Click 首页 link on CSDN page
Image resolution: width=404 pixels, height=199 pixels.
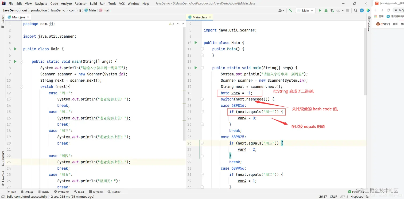point(395,24)
